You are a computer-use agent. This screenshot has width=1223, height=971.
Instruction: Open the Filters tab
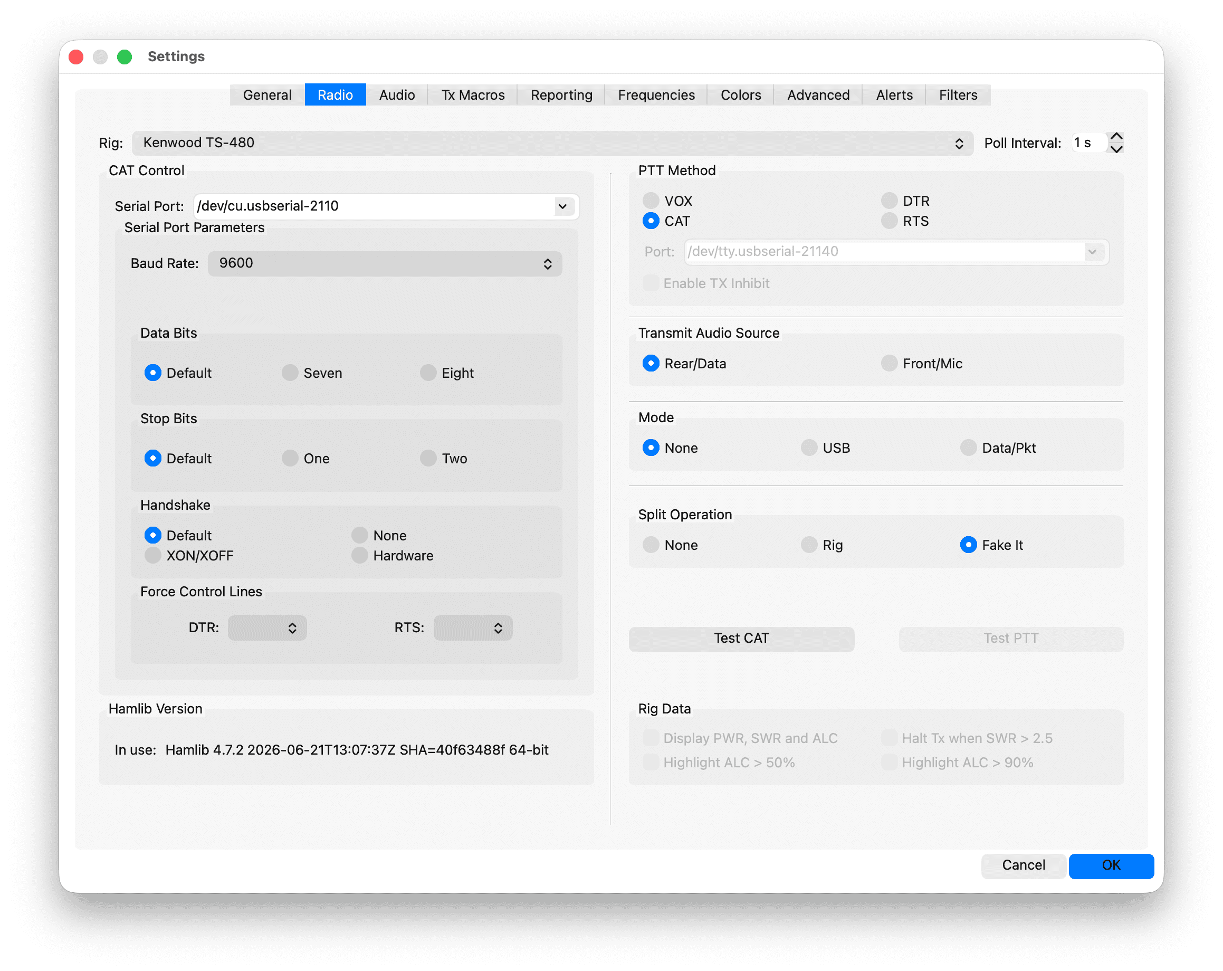click(958, 95)
